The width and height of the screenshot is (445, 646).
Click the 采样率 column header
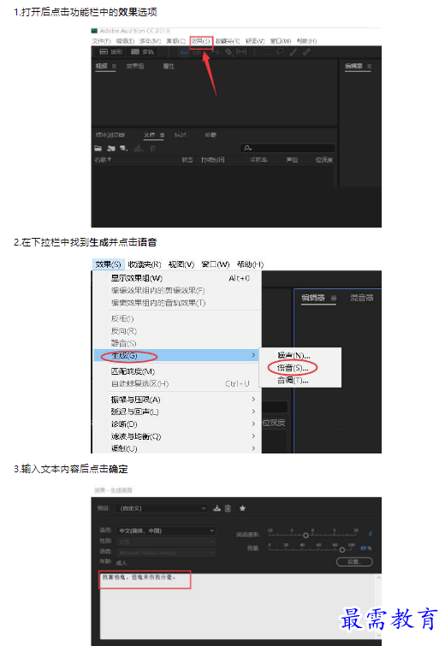(x=258, y=160)
